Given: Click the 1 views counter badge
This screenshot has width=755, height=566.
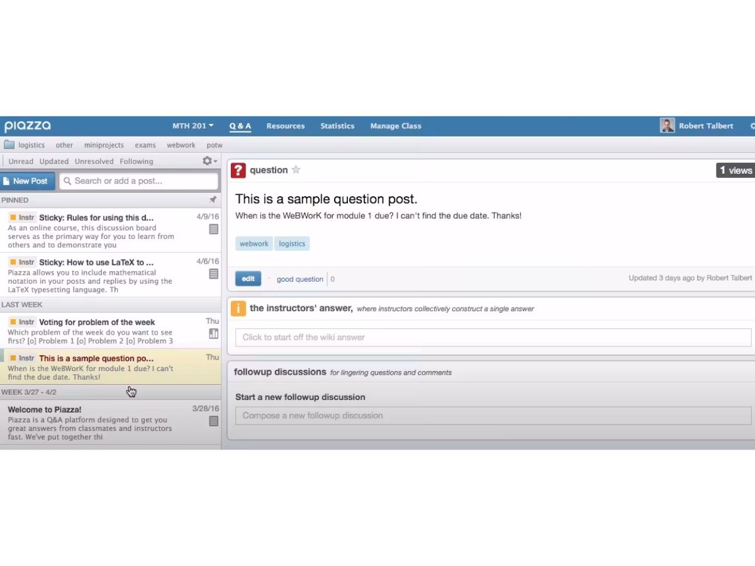Looking at the screenshot, I should pos(735,170).
